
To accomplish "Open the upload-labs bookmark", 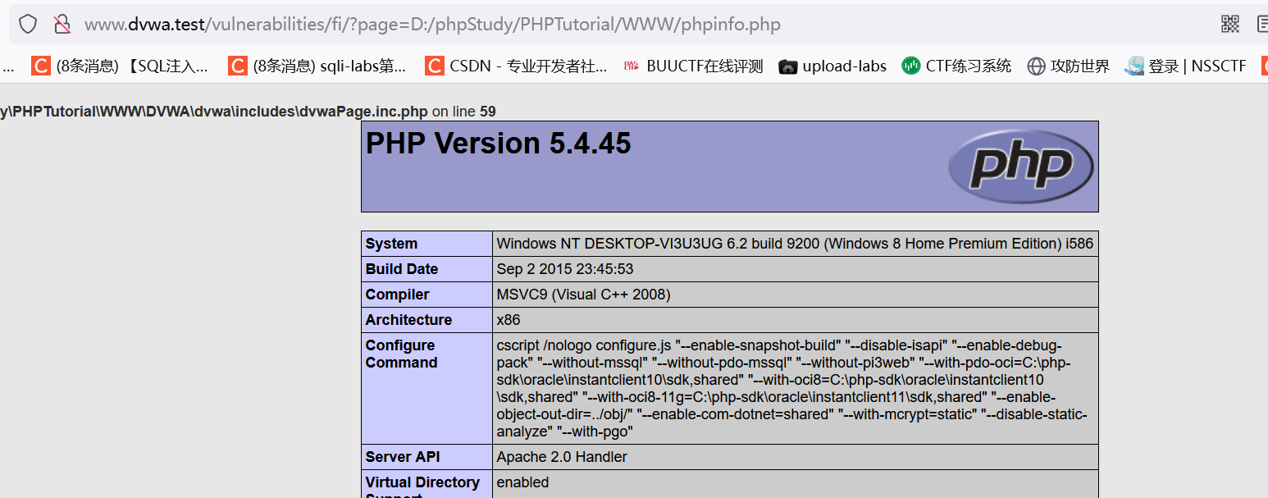I will tap(832, 66).
